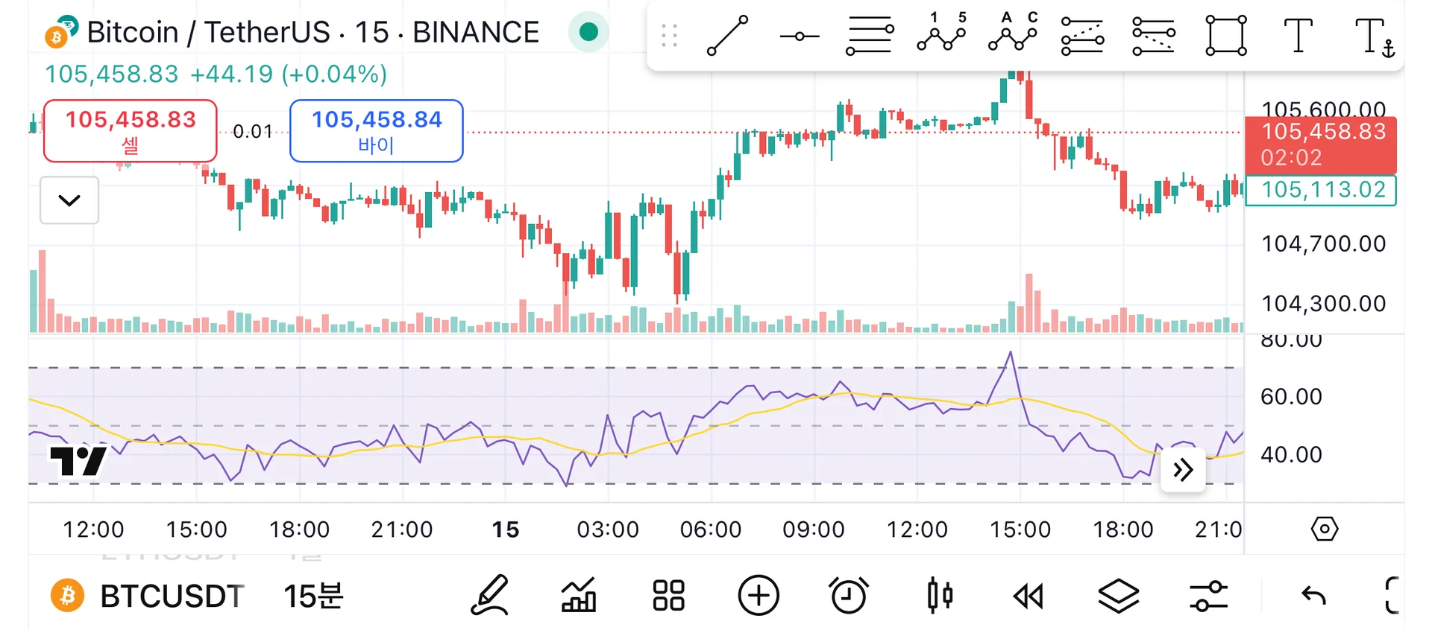Viewport: 1432px width, 630px height.
Task: Change the 15분 timeframe interval
Action: (313, 596)
